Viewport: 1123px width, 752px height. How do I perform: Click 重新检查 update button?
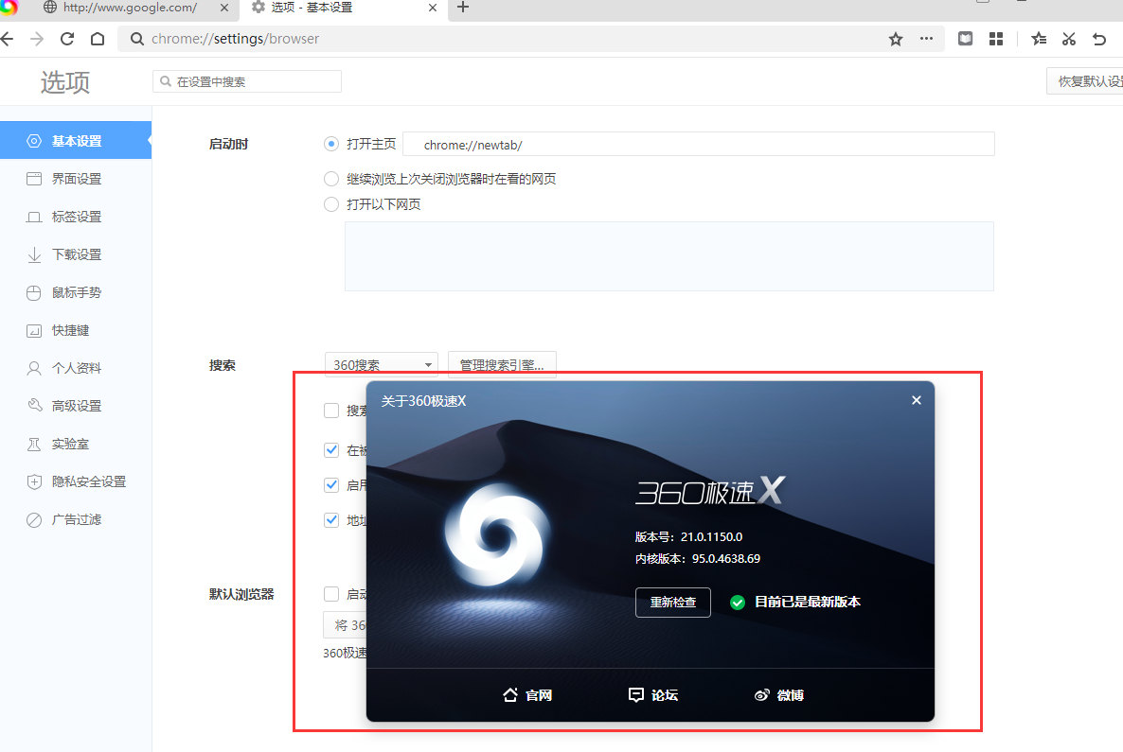coord(672,603)
